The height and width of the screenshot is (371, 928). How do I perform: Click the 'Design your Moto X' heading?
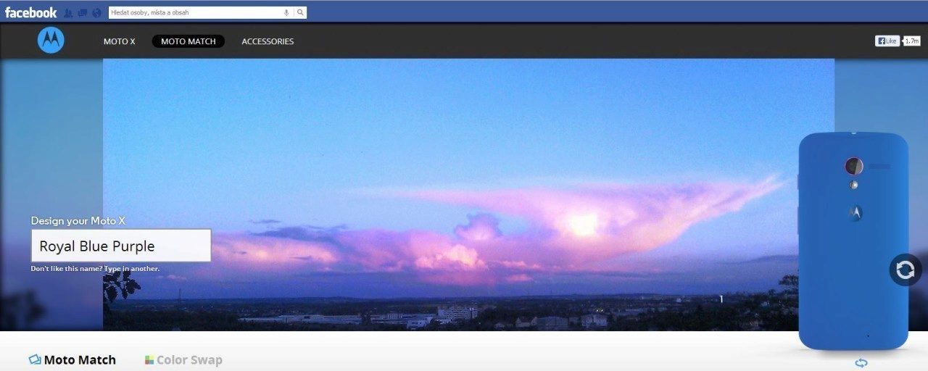(x=78, y=220)
